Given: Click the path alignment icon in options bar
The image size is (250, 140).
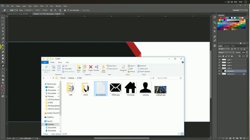Looking at the screenshot, I should (x=55, y=10).
